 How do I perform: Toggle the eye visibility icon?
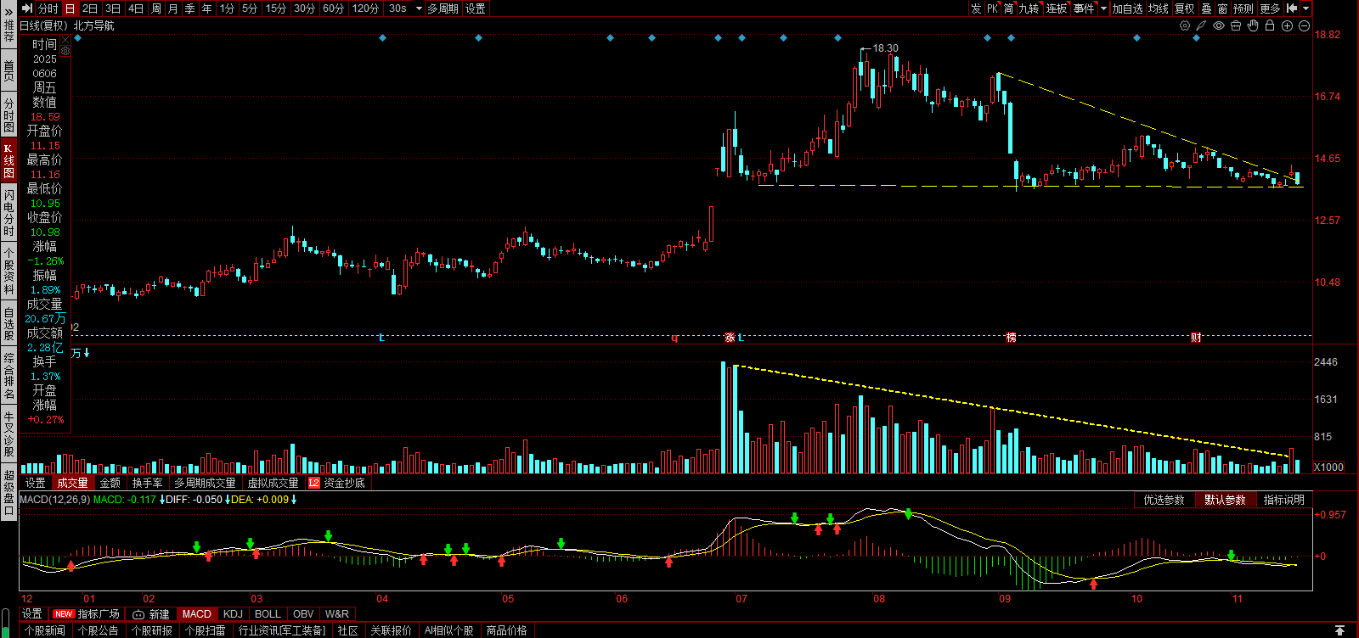pyautogui.click(x=1219, y=25)
